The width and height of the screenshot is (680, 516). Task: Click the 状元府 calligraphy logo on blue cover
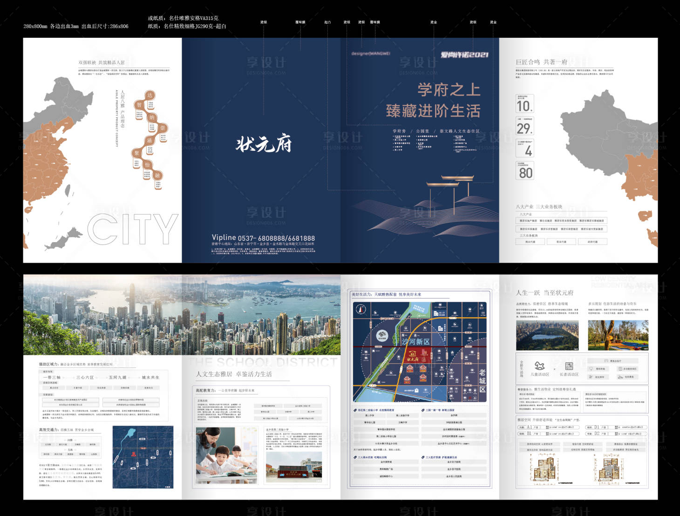click(x=264, y=143)
